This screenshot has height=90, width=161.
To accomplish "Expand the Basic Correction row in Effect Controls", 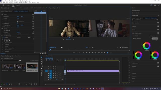I will pyautogui.click(x=2, y=43).
